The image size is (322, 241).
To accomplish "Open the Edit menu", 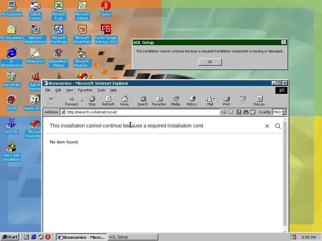I will pyautogui.click(x=58, y=90).
